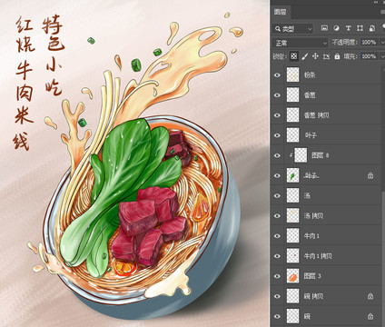Viewport: 385px width, 327px height.
Task: Toggle lock transparent pixels icon
Action: click(293, 56)
